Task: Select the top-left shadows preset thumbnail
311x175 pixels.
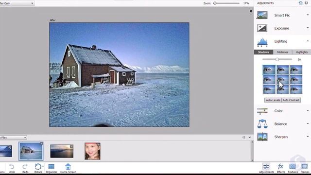Action: 269,70
